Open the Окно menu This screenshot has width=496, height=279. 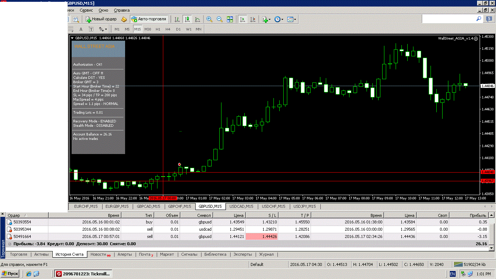103,10
